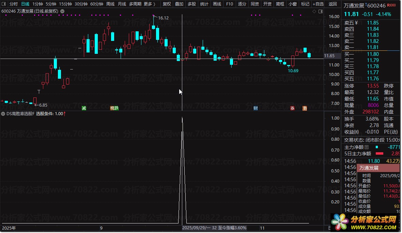Click the 榜跌 event marker
This screenshot has width=402, height=233.
[x=114, y=108]
